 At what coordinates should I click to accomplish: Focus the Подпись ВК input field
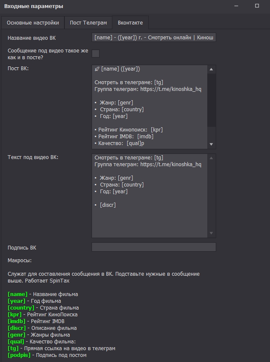(153, 247)
